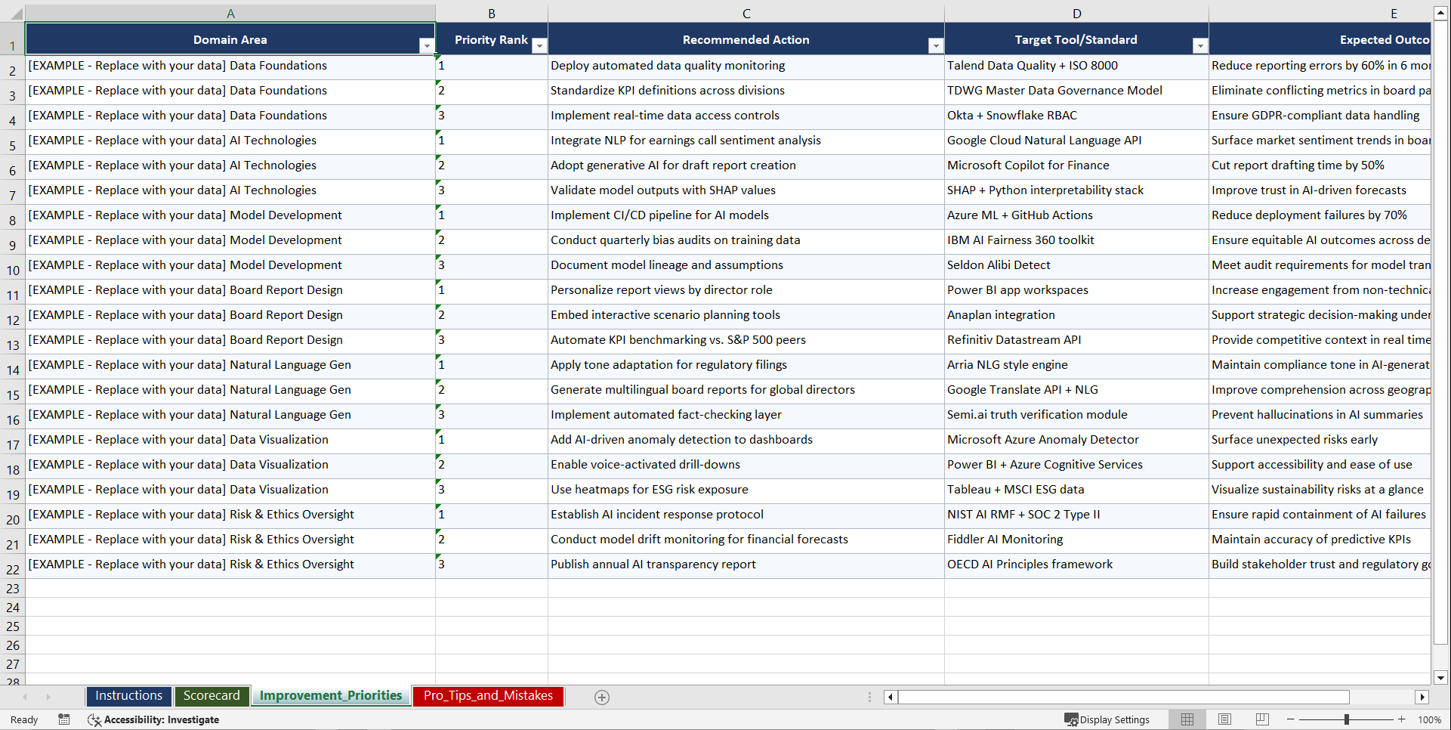The width and height of the screenshot is (1451, 730).
Task: Switch to the Instructions sheet tab
Action: (128, 695)
